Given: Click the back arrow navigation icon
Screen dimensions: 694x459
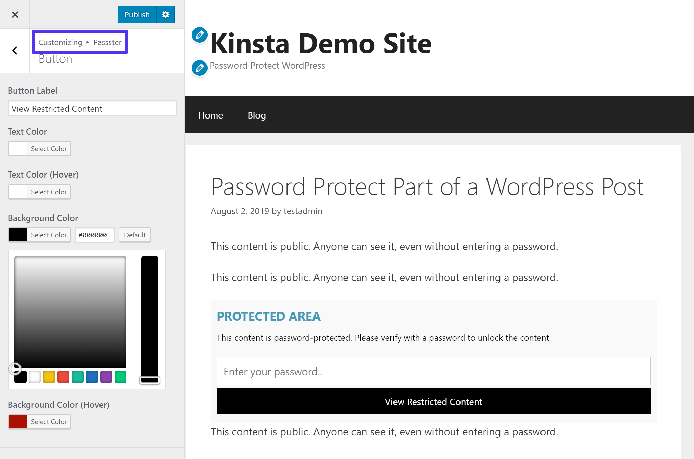Looking at the screenshot, I should pos(14,50).
